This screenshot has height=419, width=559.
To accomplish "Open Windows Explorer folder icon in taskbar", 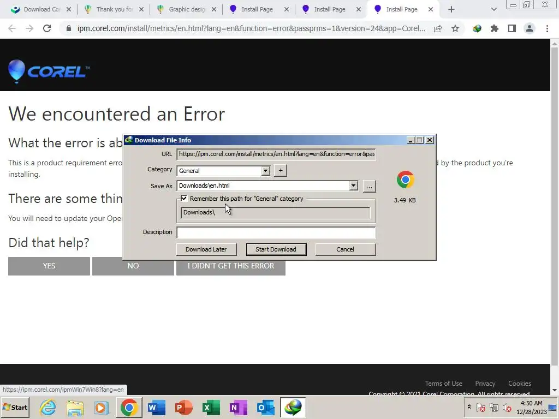I will (74, 407).
